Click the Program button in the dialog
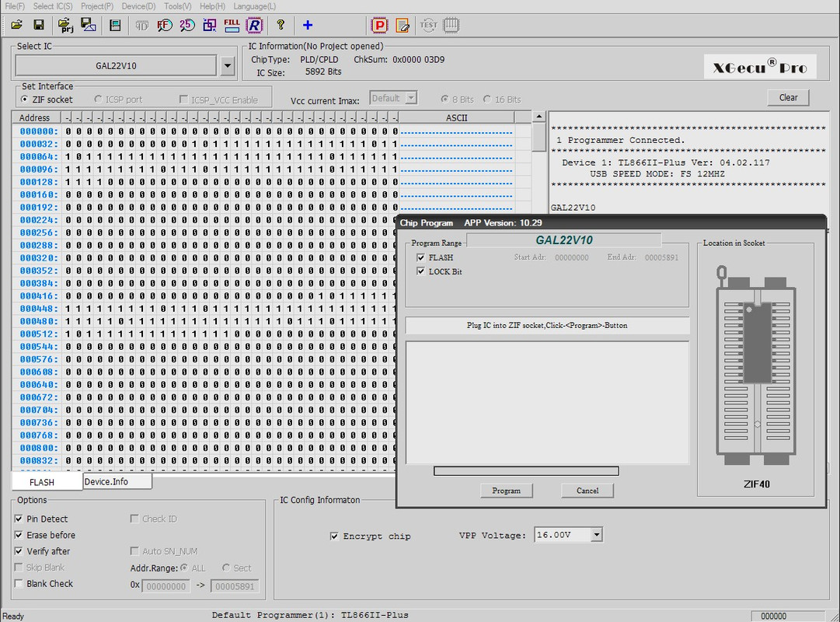 (x=506, y=491)
